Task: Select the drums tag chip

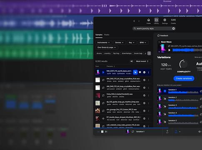Action: [99, 53]
